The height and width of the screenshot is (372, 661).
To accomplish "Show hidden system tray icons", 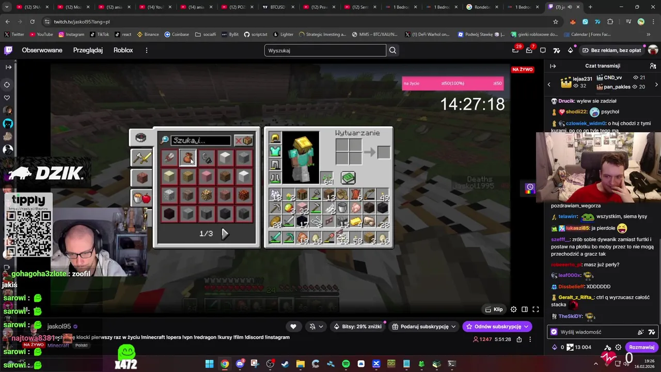I will [x=595, y=364].
